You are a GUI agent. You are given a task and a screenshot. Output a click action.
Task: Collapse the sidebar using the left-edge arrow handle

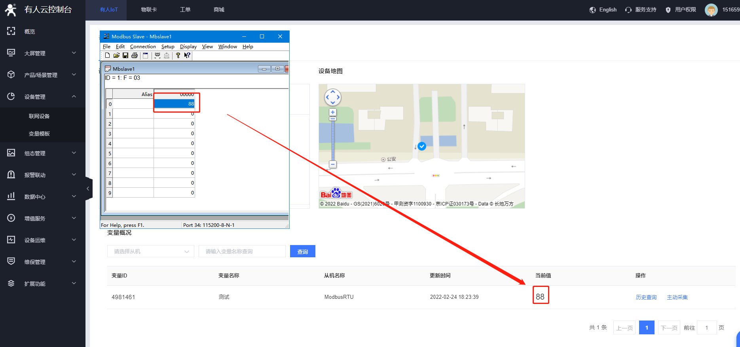pos(88,189)
